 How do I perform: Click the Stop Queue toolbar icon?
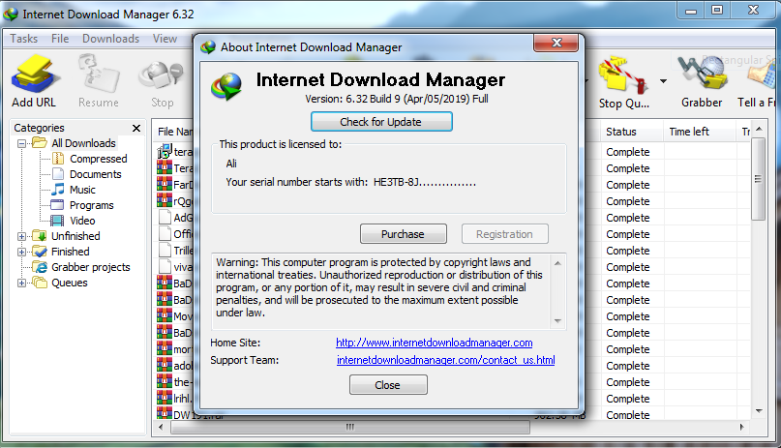[623, 75]
